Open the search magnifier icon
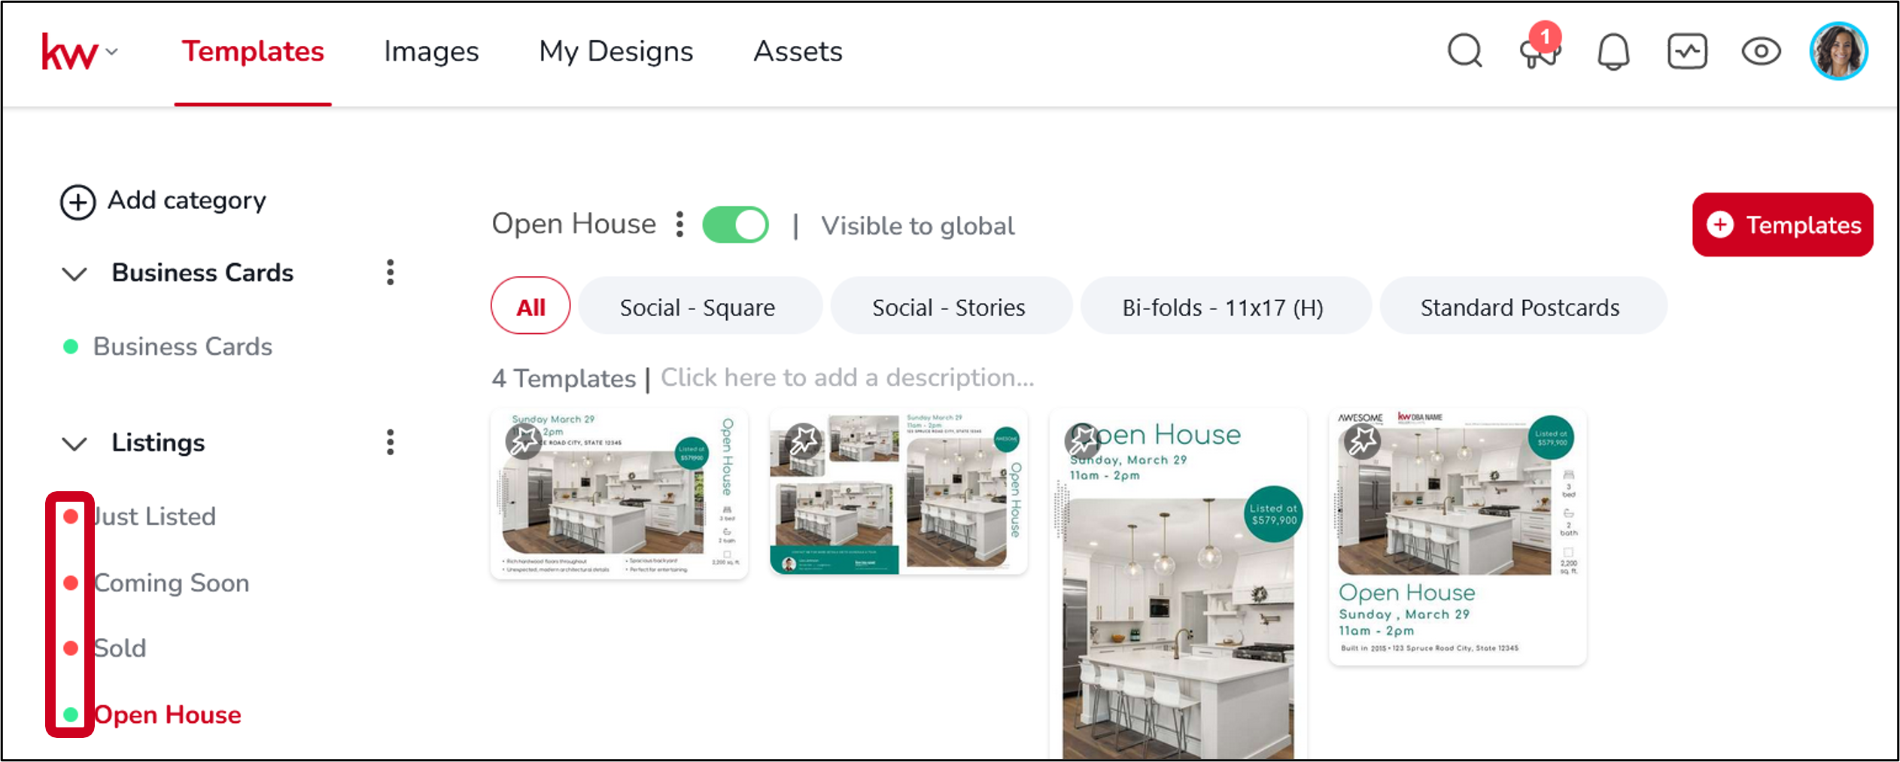The height and width of the screenshot is (762, 1900). pyautogui.click(x=1464, y=51)
